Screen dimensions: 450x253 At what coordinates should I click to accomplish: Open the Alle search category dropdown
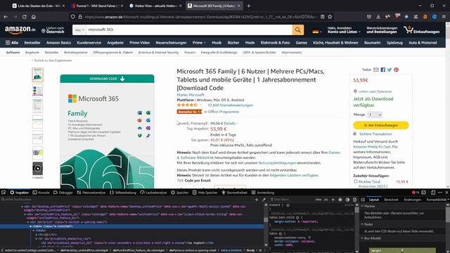(79, 30)
